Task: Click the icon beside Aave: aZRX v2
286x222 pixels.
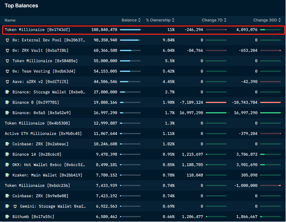Action: pos(7,82)
